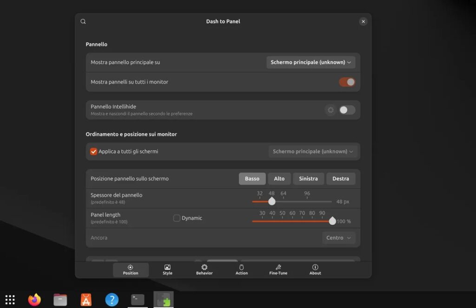The width and height of the screenshot is (476, 308).
Task: Enable the Pannello Intellihide toggle
Action: point(347,110)
